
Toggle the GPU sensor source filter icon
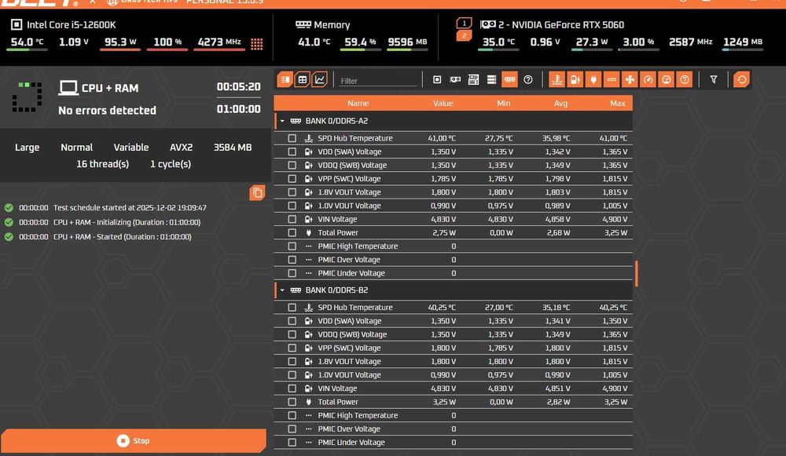[455, 79]
